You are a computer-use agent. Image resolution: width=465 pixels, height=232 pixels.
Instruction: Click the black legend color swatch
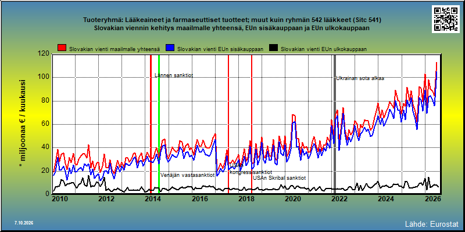[x=273, y=48]
